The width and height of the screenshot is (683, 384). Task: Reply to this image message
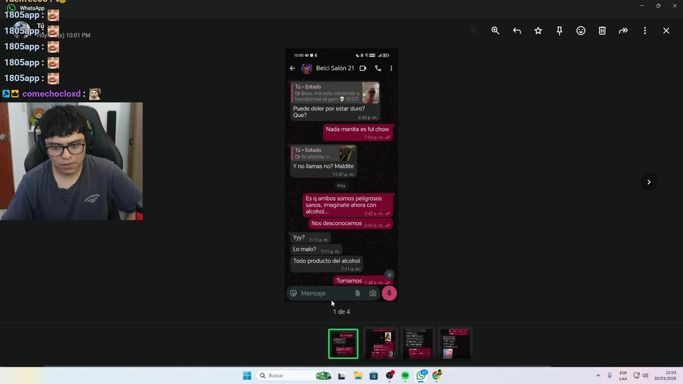(517, 31)
